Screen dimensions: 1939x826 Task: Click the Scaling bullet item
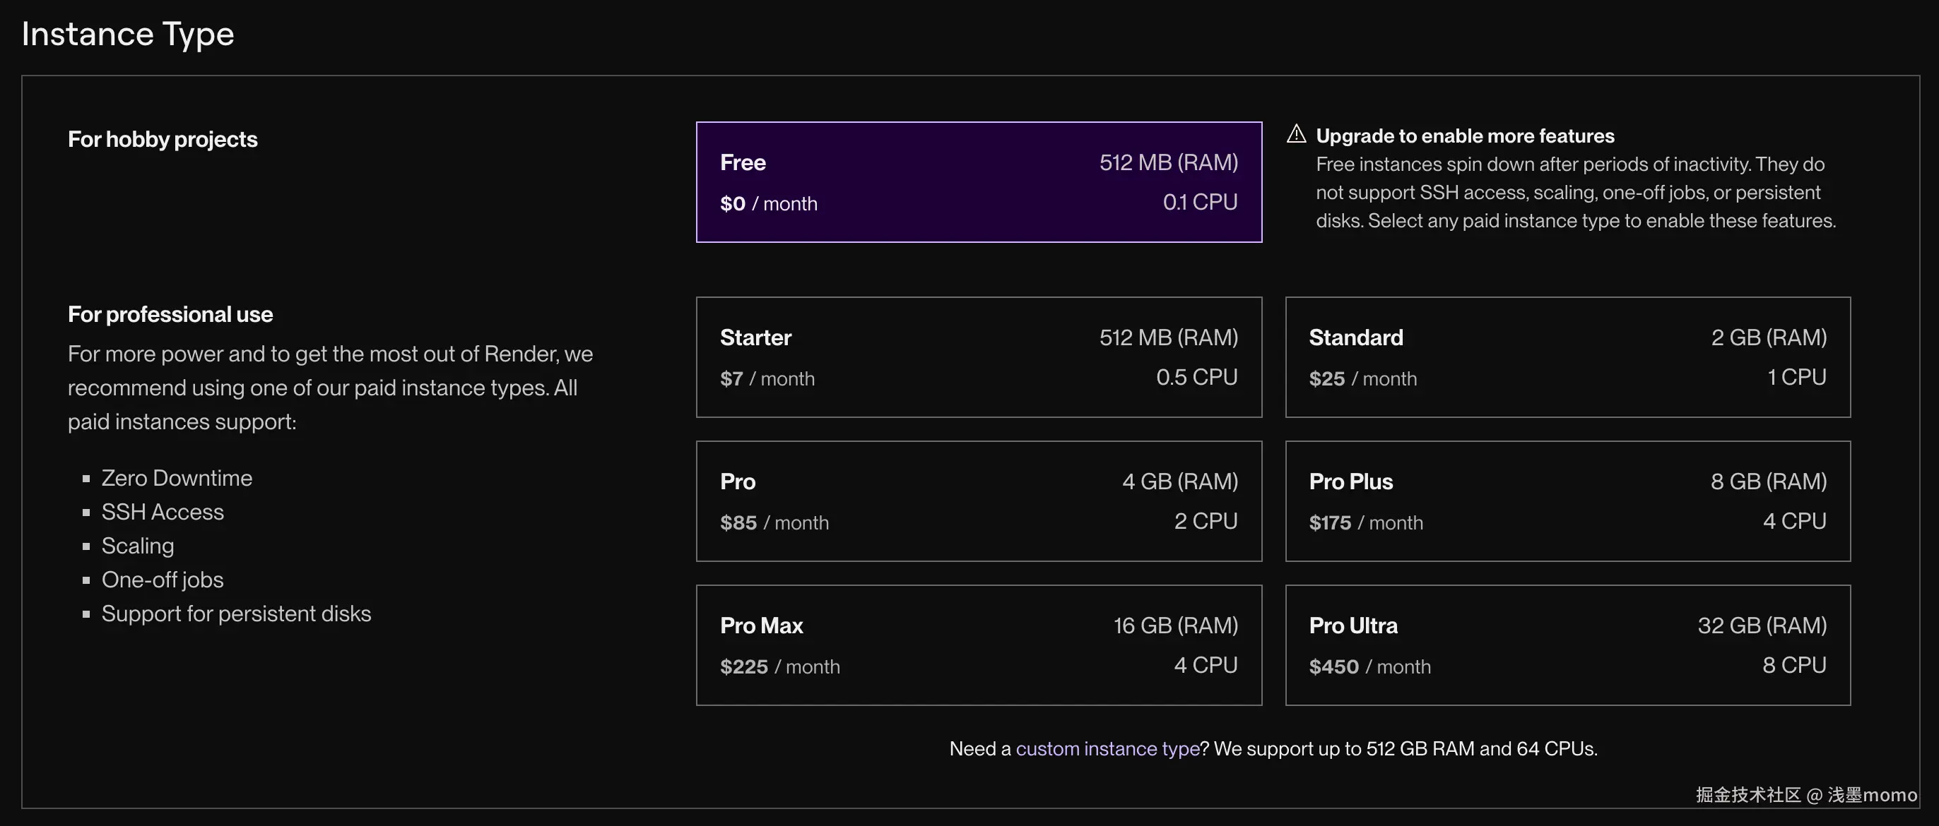click(x=138, y=546)
